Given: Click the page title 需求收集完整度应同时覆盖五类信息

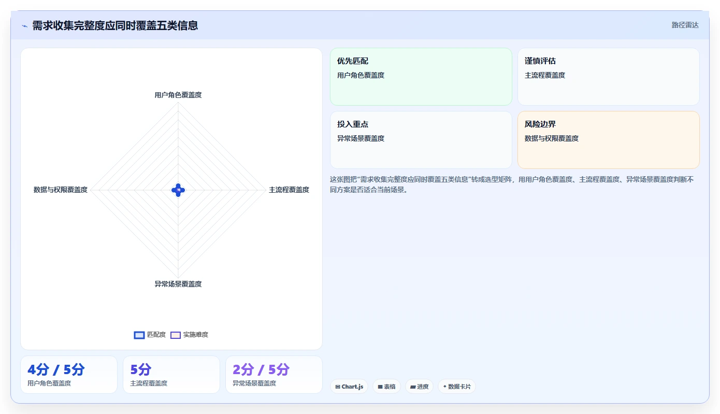Looking at the screenshot, I should [x=115, y=25].
